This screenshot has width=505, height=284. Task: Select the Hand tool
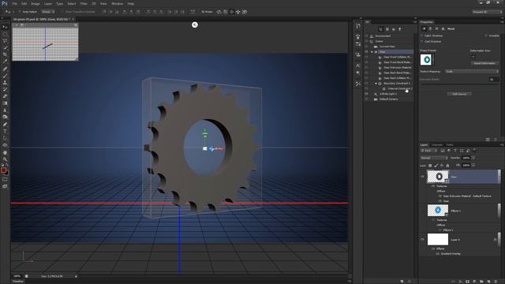click(5, 152)
